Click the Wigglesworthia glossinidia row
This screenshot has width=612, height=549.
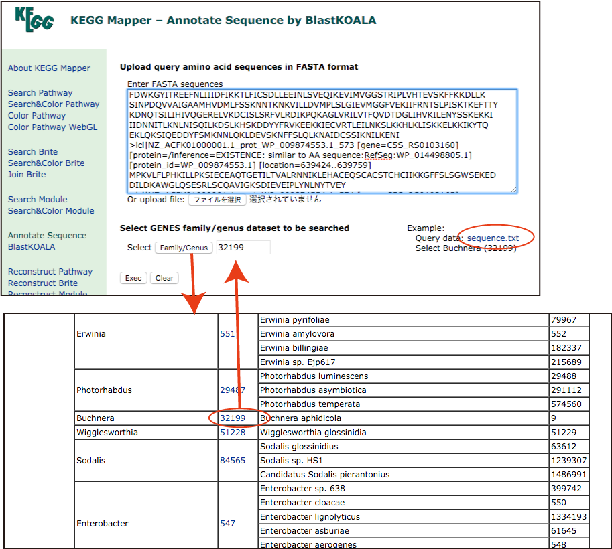coord(403,432)
